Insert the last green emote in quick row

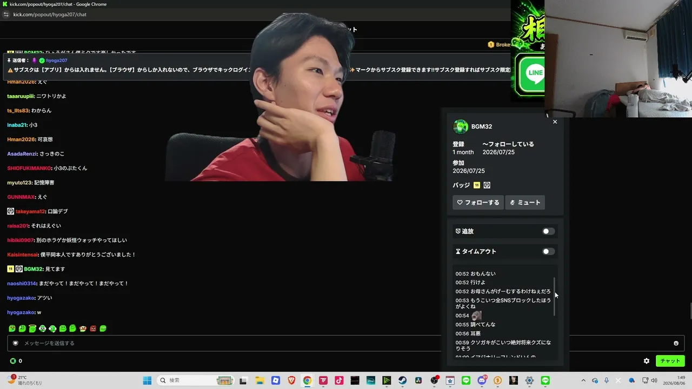[103, 328]
